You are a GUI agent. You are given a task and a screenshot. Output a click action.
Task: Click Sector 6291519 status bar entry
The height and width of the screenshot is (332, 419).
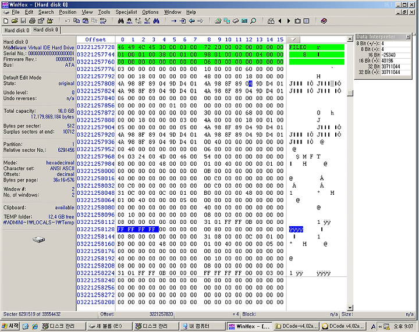[x=32, y=314]
